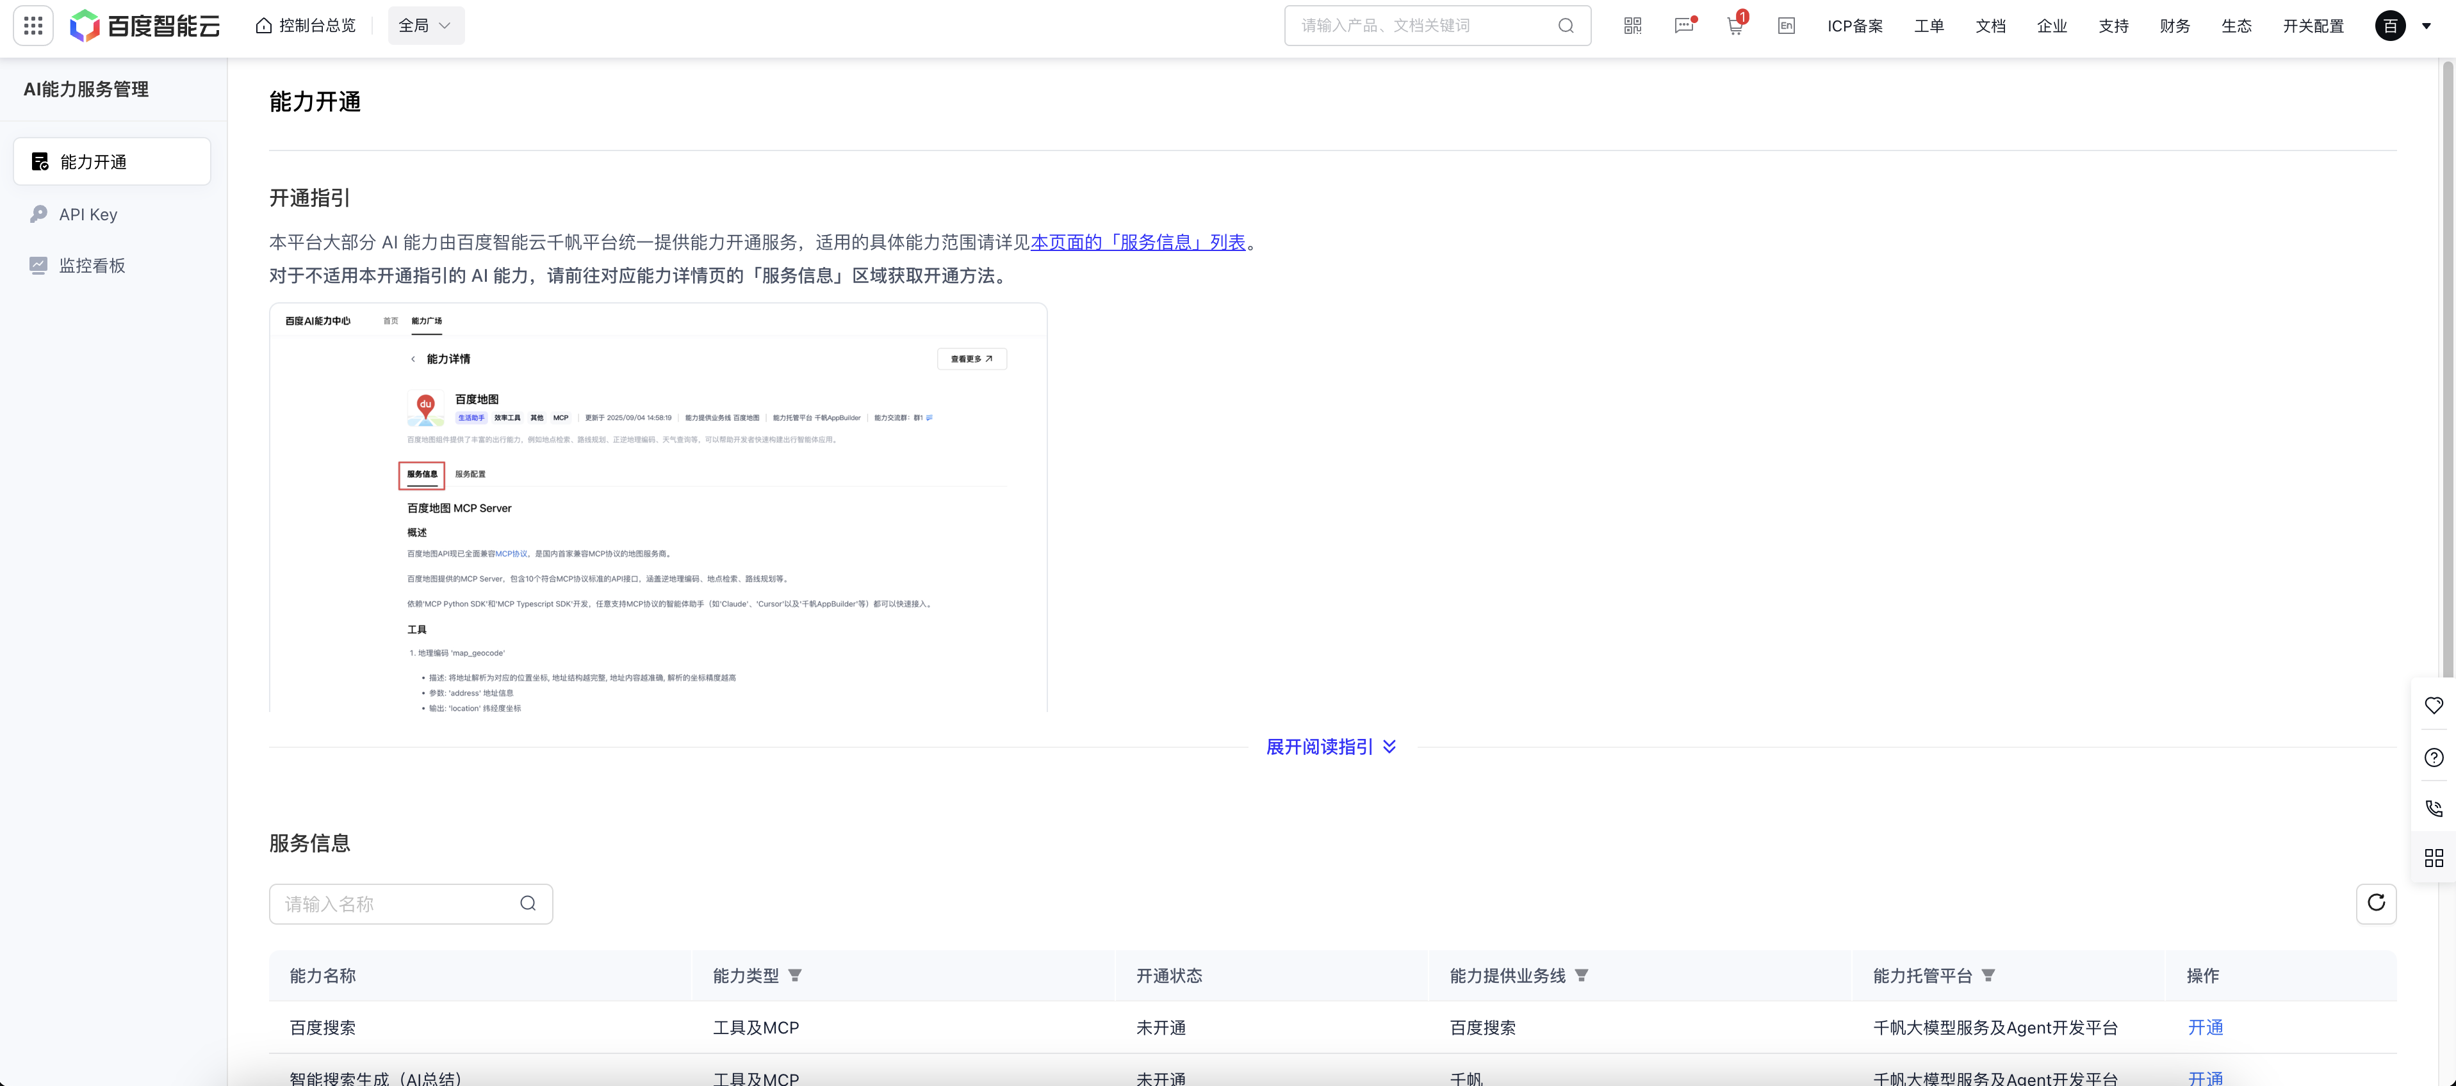
Task: Click 开通 for 百度搜索 row
Action: (2206, 1027)
